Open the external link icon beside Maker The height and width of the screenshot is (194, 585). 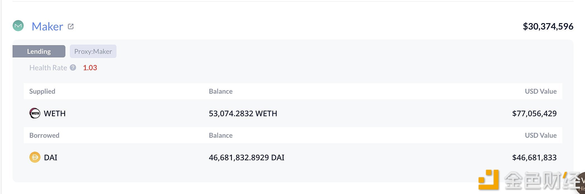(x=71, y=26)
